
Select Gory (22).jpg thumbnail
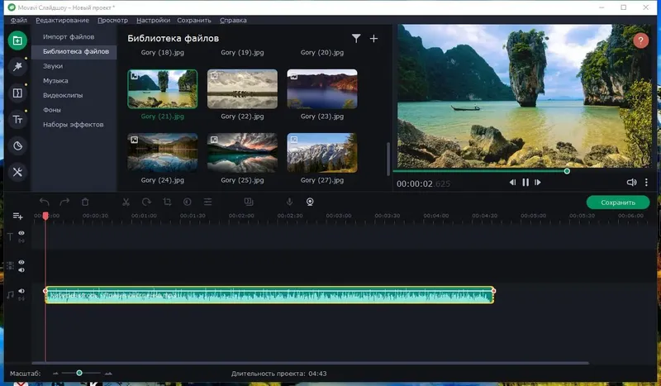coord(242,89)
